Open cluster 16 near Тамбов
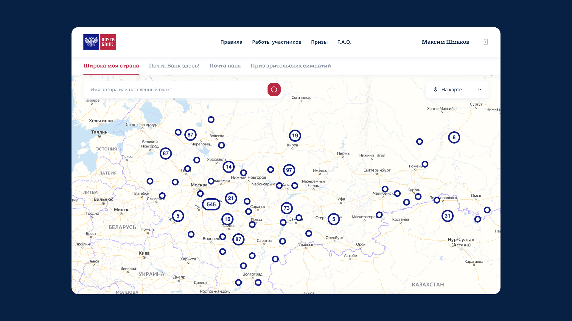 point(227,219)
